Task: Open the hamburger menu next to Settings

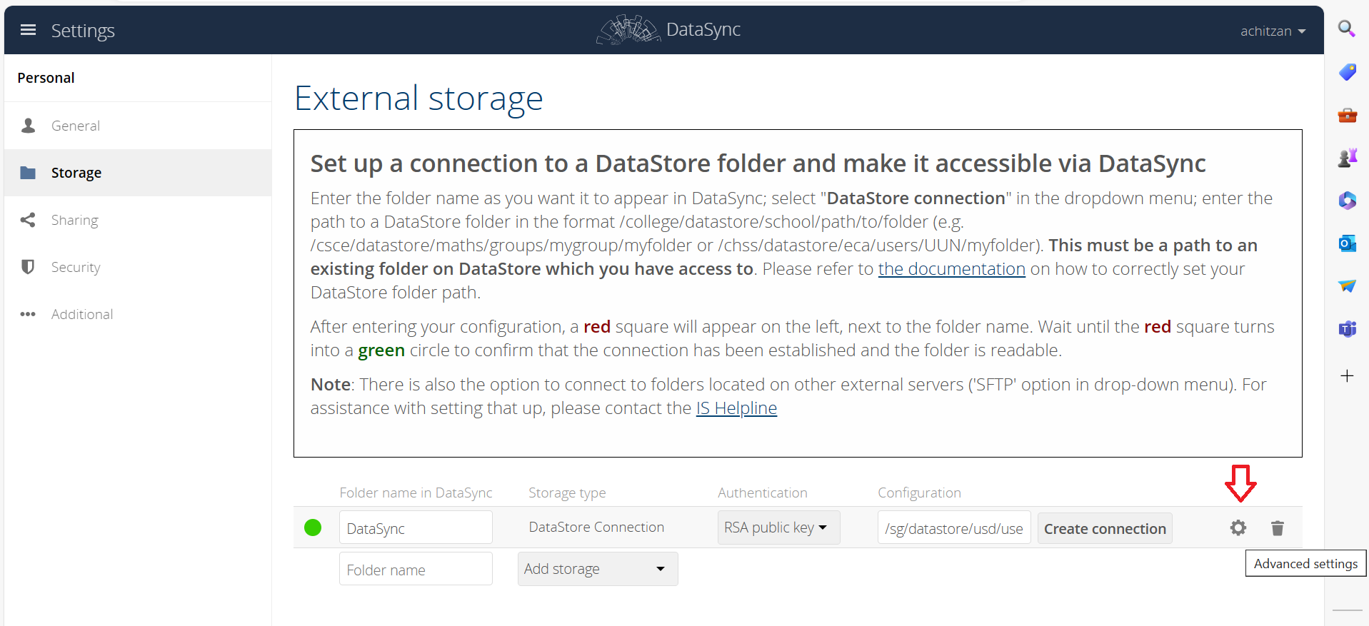Action: (28, 30)
